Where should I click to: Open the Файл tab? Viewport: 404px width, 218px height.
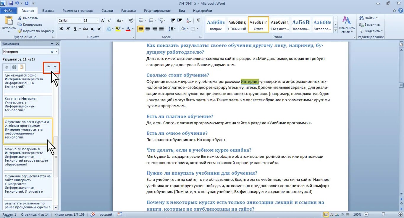[8, 11]
